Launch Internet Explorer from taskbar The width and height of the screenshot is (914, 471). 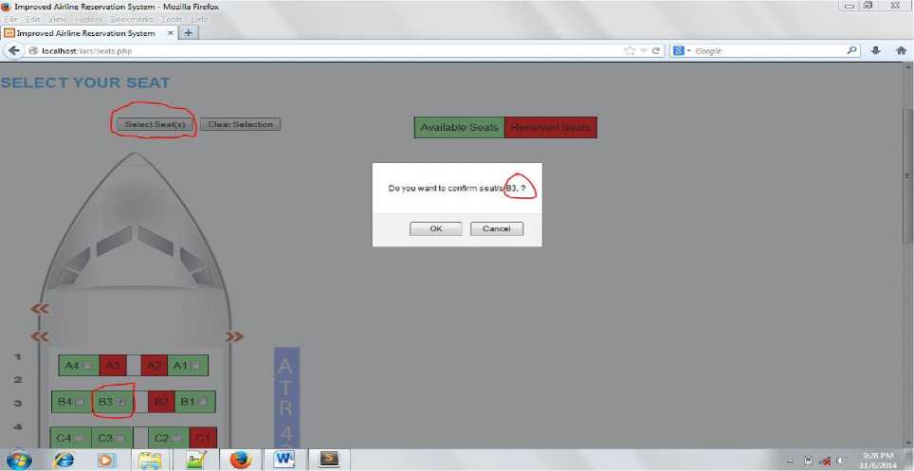[64, 460]
